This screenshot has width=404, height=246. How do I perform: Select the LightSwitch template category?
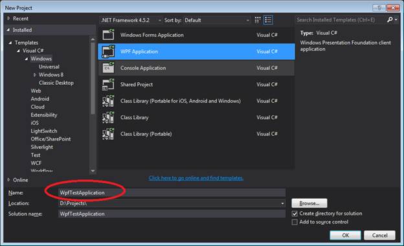click(x=44, y=131)
